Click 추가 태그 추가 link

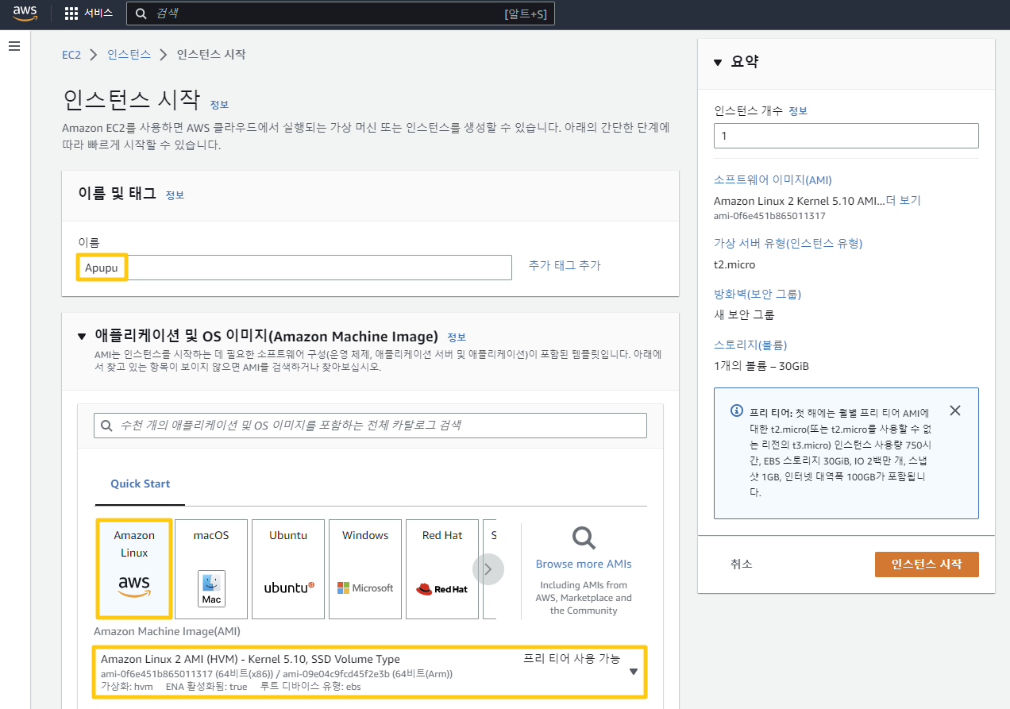(565, 266)
